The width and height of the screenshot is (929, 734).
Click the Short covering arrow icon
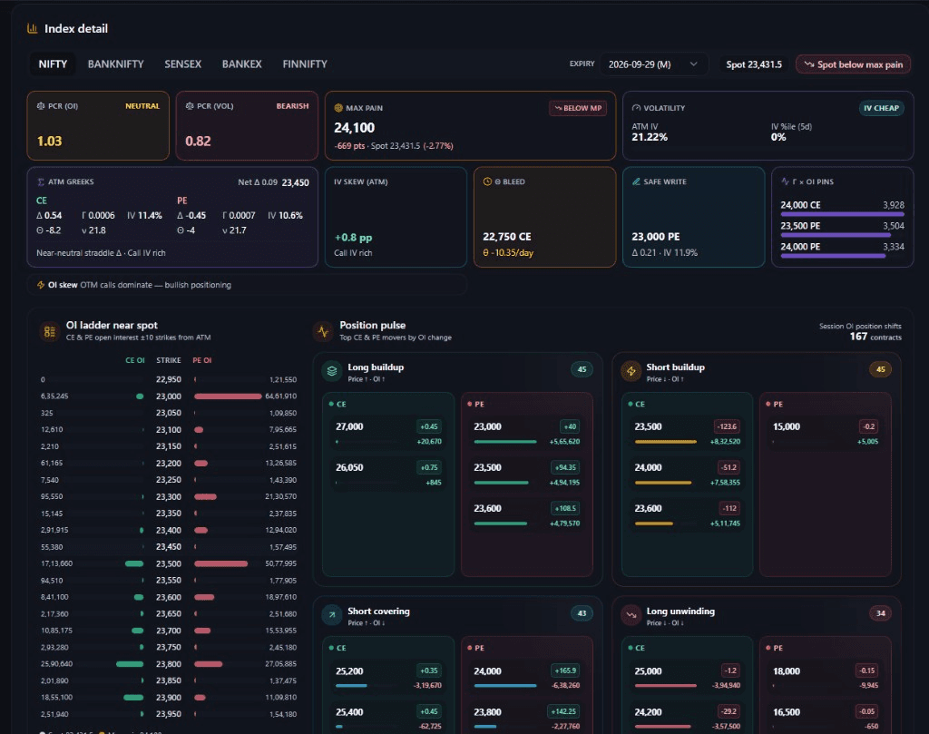[x=332, y=615]
